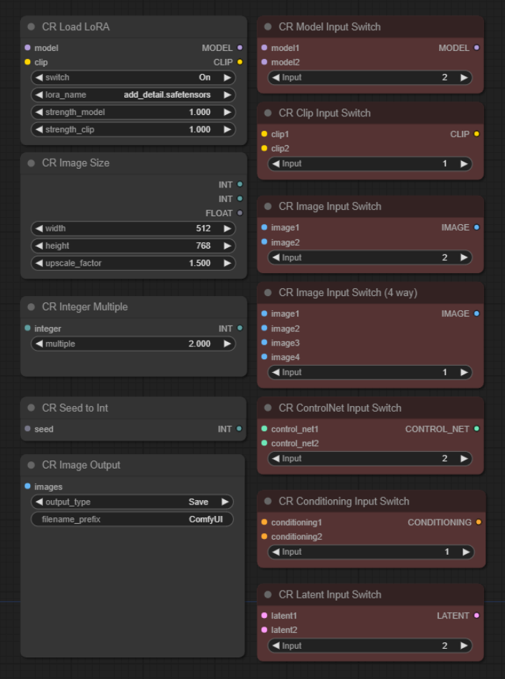The image size is (505, 679).
Task: Click the MODEL output socket of CR Load LoRA
Action: [240, 47]
